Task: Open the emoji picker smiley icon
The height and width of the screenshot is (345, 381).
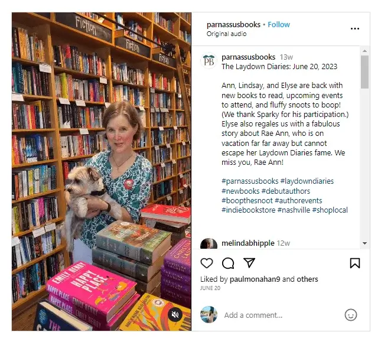Action: (x=351, y=315)
